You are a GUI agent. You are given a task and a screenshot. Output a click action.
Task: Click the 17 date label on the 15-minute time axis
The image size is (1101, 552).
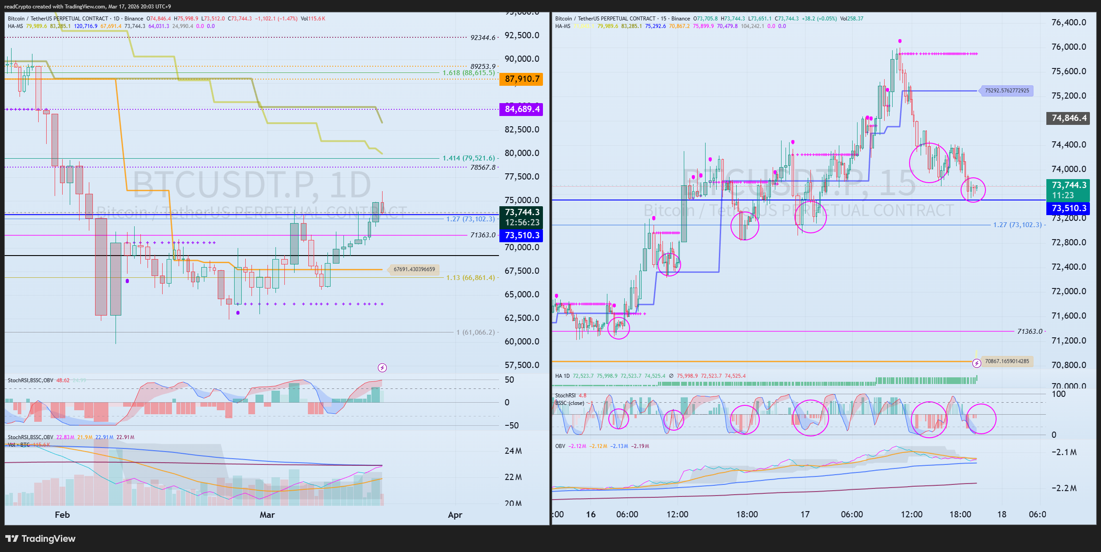[805, 515]
